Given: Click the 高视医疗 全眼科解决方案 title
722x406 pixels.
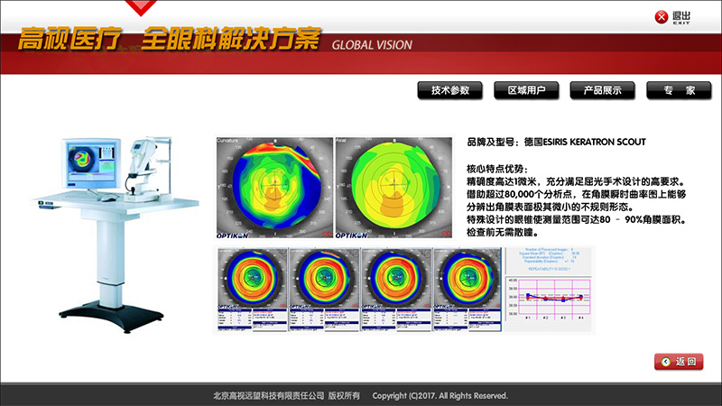Looking at the screenshot, I should click(x=169, y=38).
